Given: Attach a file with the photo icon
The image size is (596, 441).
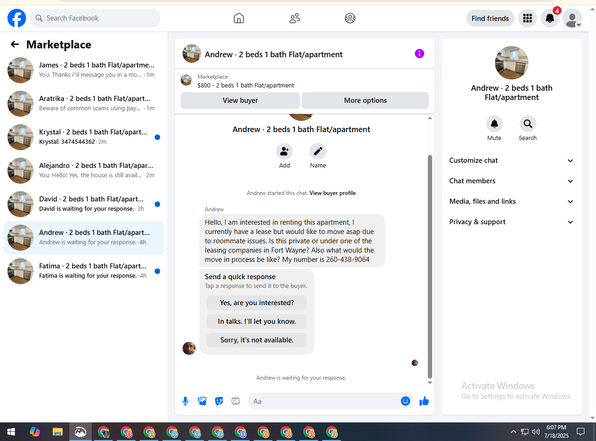Looking at the screenshot, I should click(202, 401).
